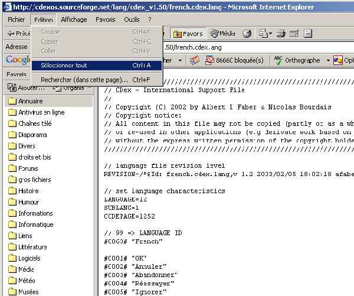
Task: Click the mail envelope icon in toolbar
Action: (261, 34)
